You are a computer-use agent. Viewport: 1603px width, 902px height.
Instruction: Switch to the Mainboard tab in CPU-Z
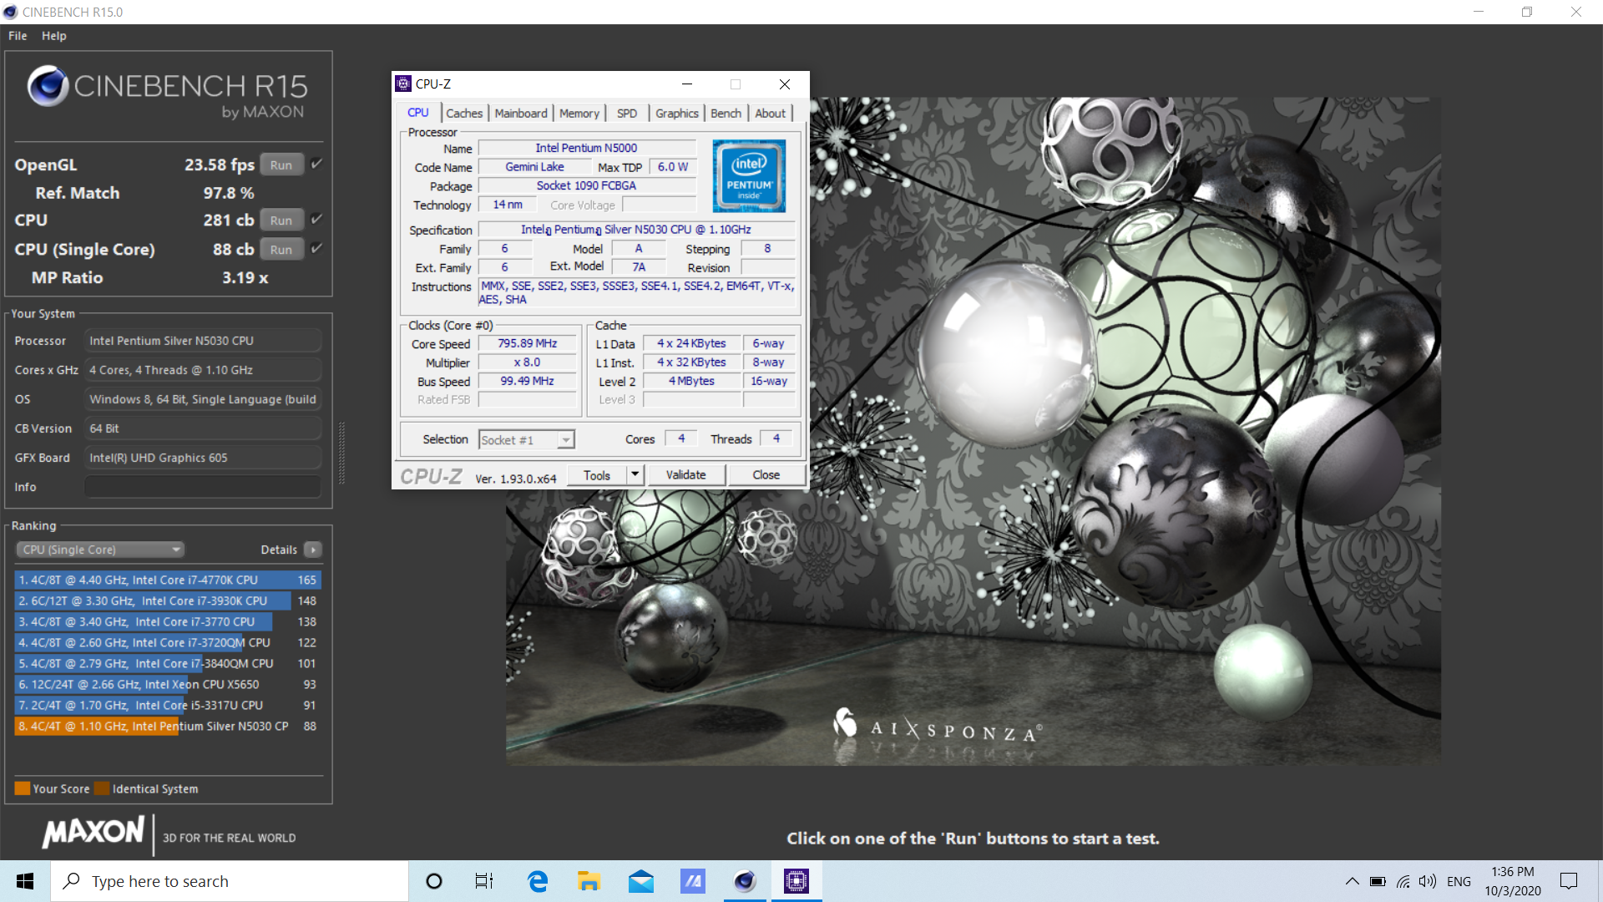point(521,114)
